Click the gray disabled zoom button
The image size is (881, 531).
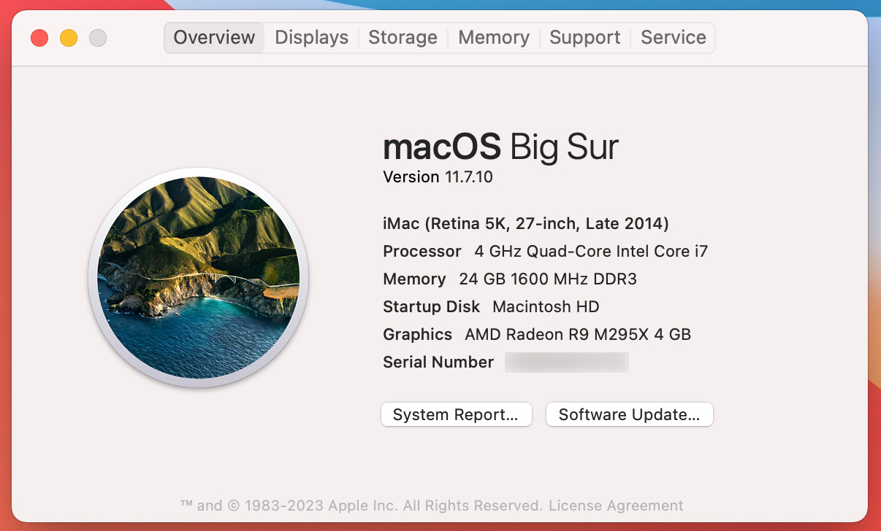[98, 38]
